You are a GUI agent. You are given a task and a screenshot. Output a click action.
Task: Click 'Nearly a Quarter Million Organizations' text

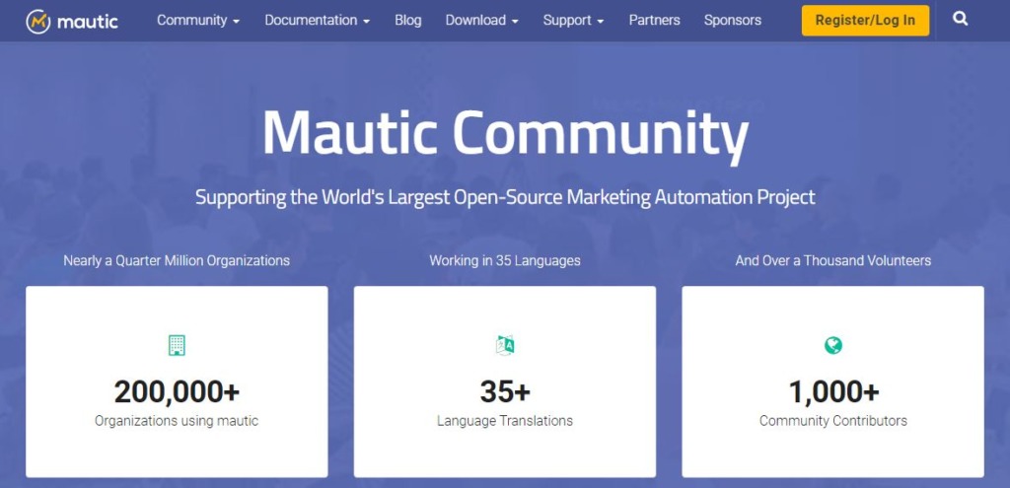coord(177,260)
